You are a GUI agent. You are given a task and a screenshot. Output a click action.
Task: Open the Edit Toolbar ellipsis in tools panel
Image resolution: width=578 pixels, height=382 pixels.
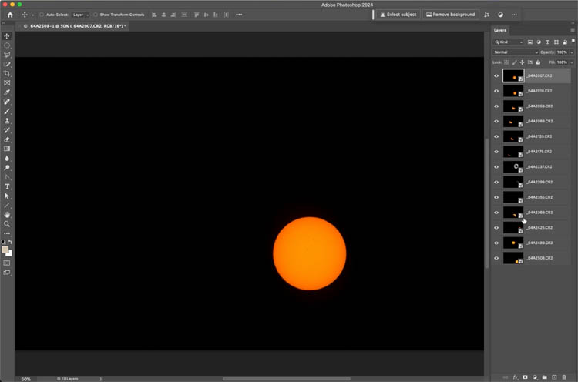pyautogui.click(x=7, y=233)
